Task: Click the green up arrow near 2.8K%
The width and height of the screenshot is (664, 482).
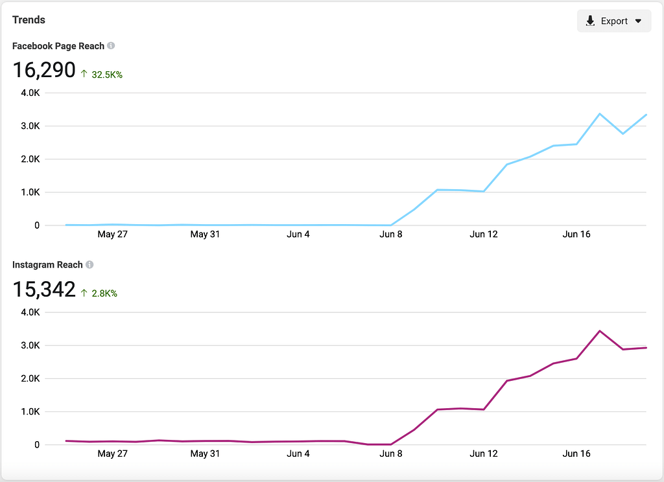Action: [84, 293]
